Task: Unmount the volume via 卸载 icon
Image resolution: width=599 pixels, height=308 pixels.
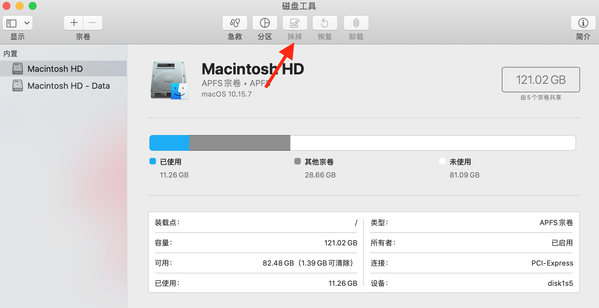Action: 356,23
